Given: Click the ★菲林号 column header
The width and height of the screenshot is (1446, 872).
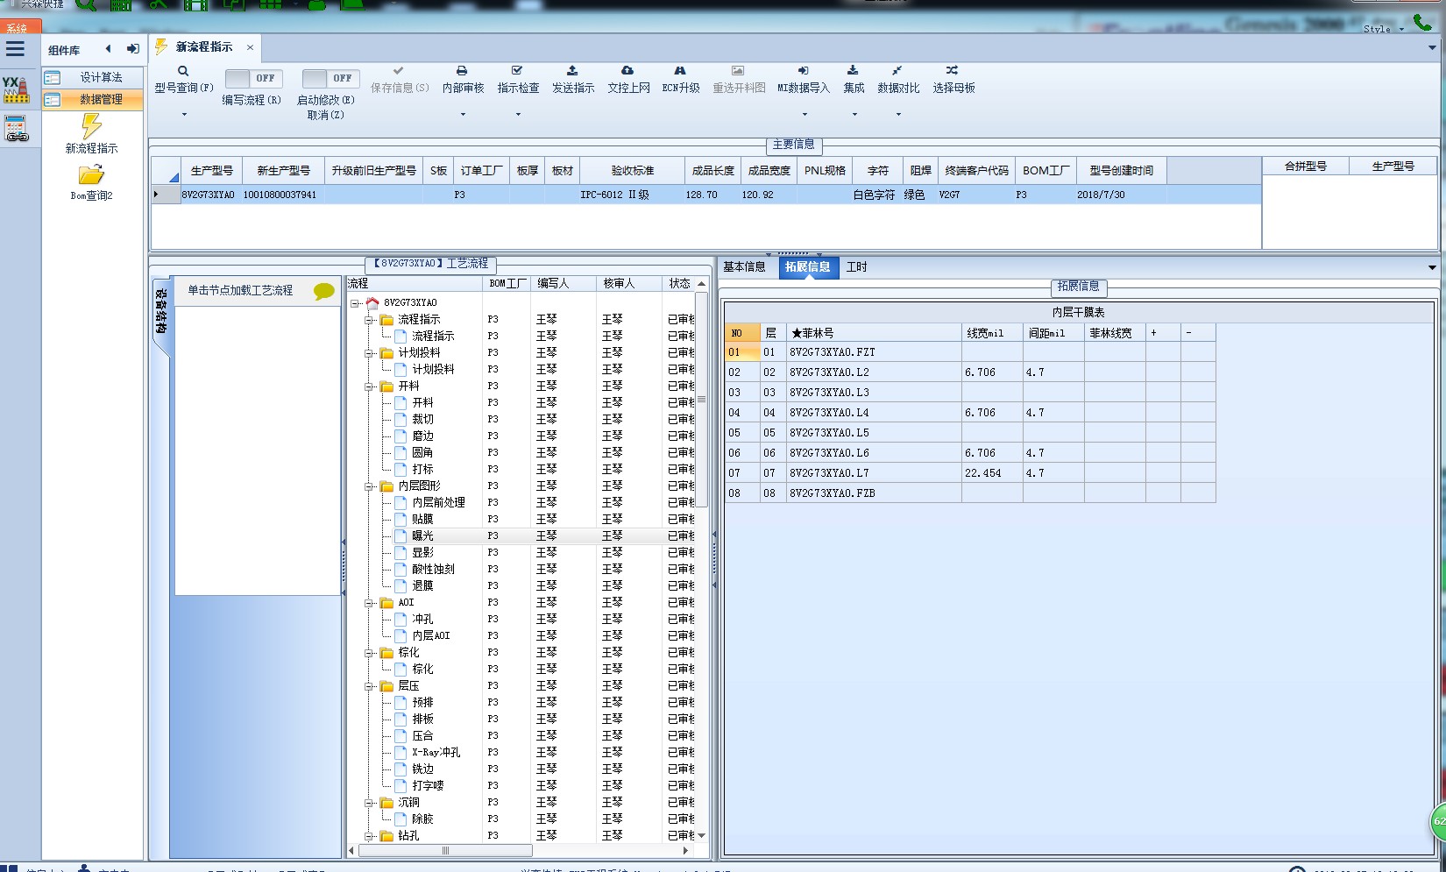Looking at the screenshot, I should click(874, 333).
